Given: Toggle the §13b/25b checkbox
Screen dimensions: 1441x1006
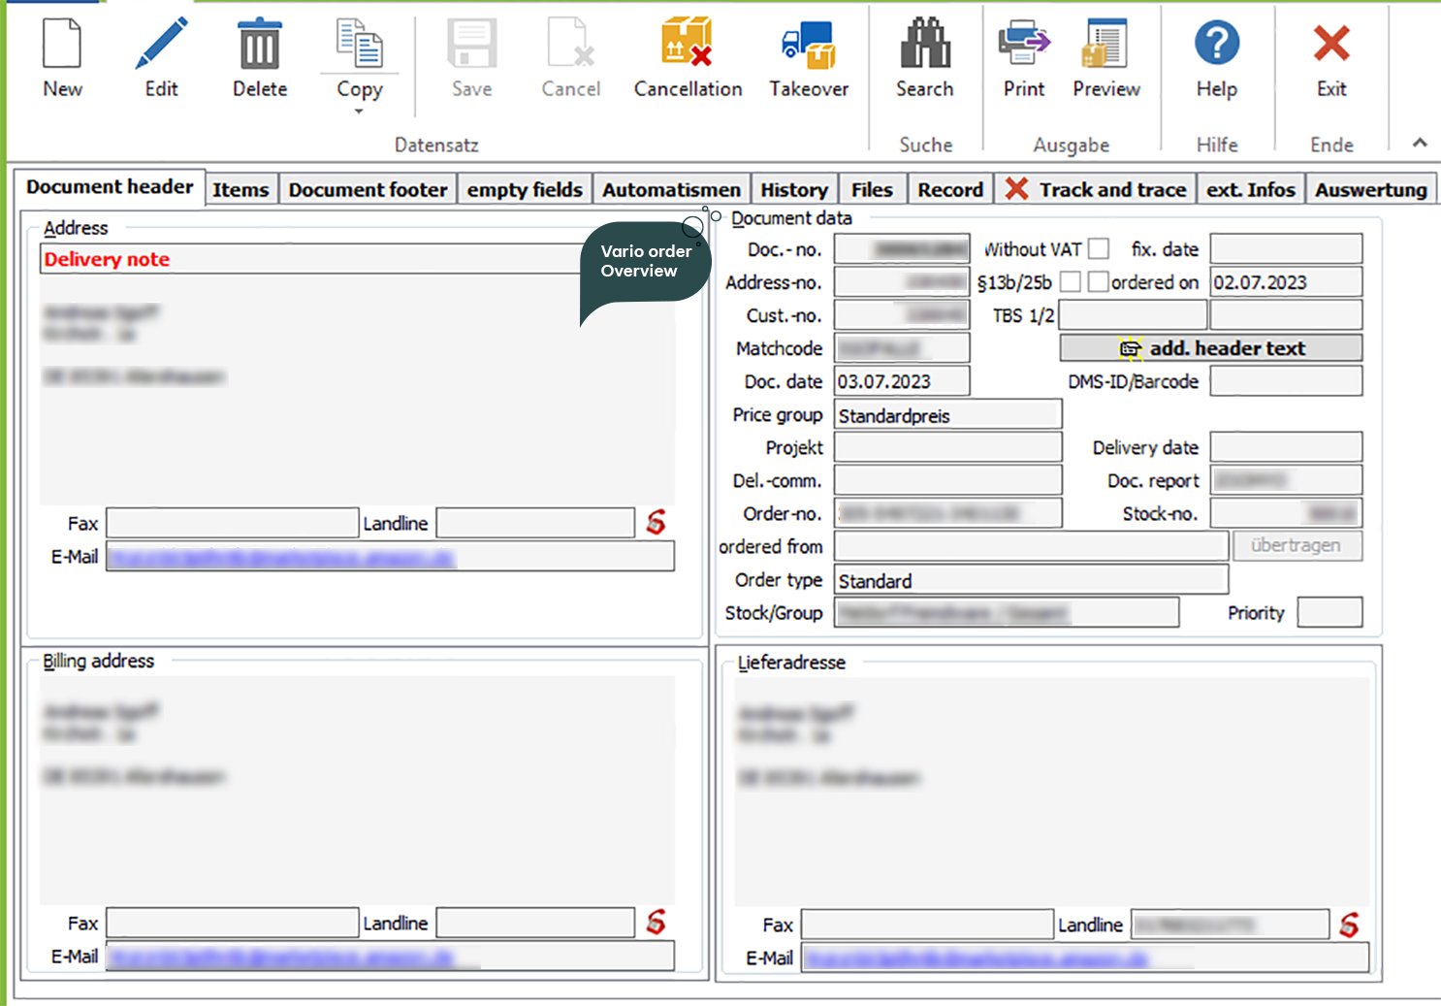Looking at the screenshot, I should [x=1070, y=282].
